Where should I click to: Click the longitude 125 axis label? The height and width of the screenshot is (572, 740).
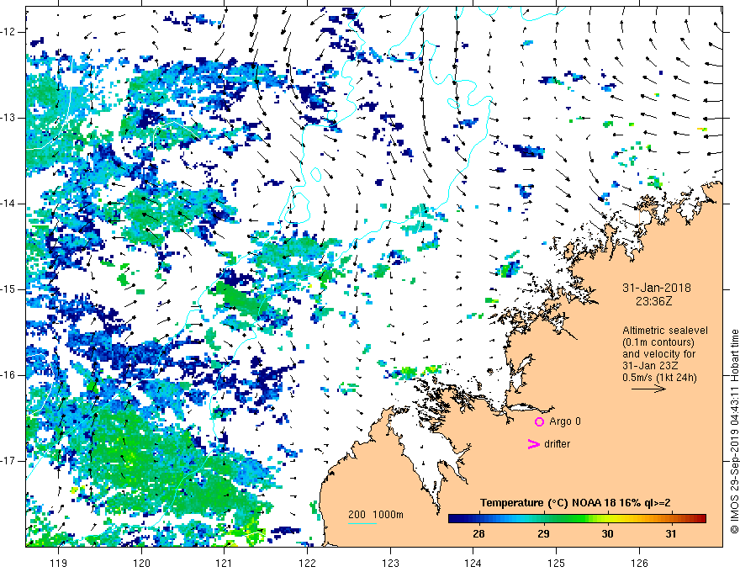pos(557,563)
